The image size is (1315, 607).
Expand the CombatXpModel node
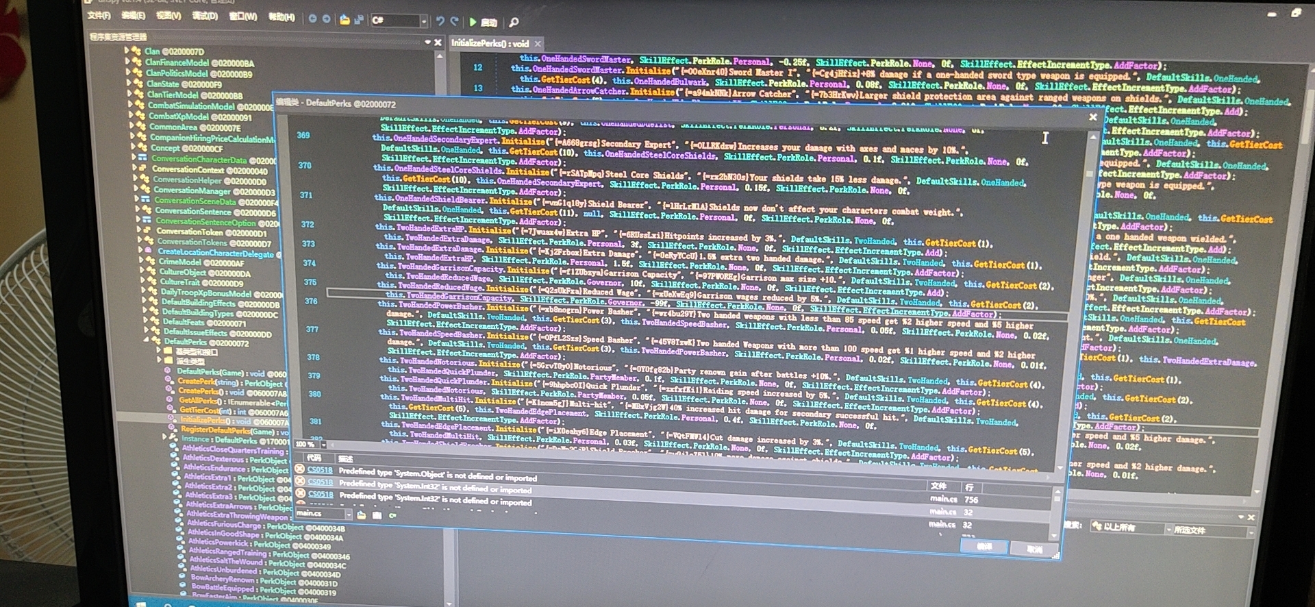[130, 115]
